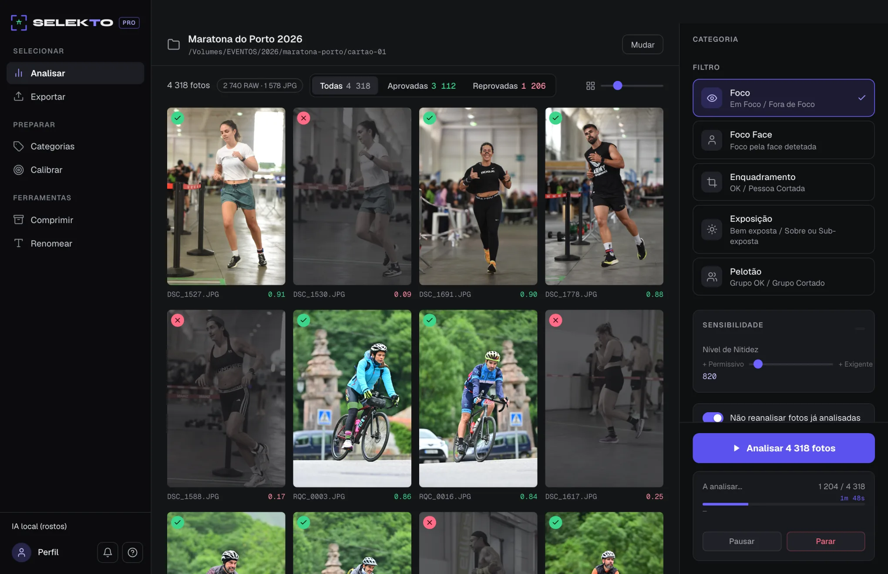This screenshot has width=888, height=574.
Task: Pause the analysis with Pausar
Action: [x=742, y=541]
